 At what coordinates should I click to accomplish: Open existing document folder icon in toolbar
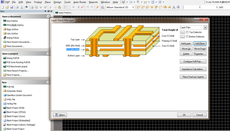pos(7,7)
